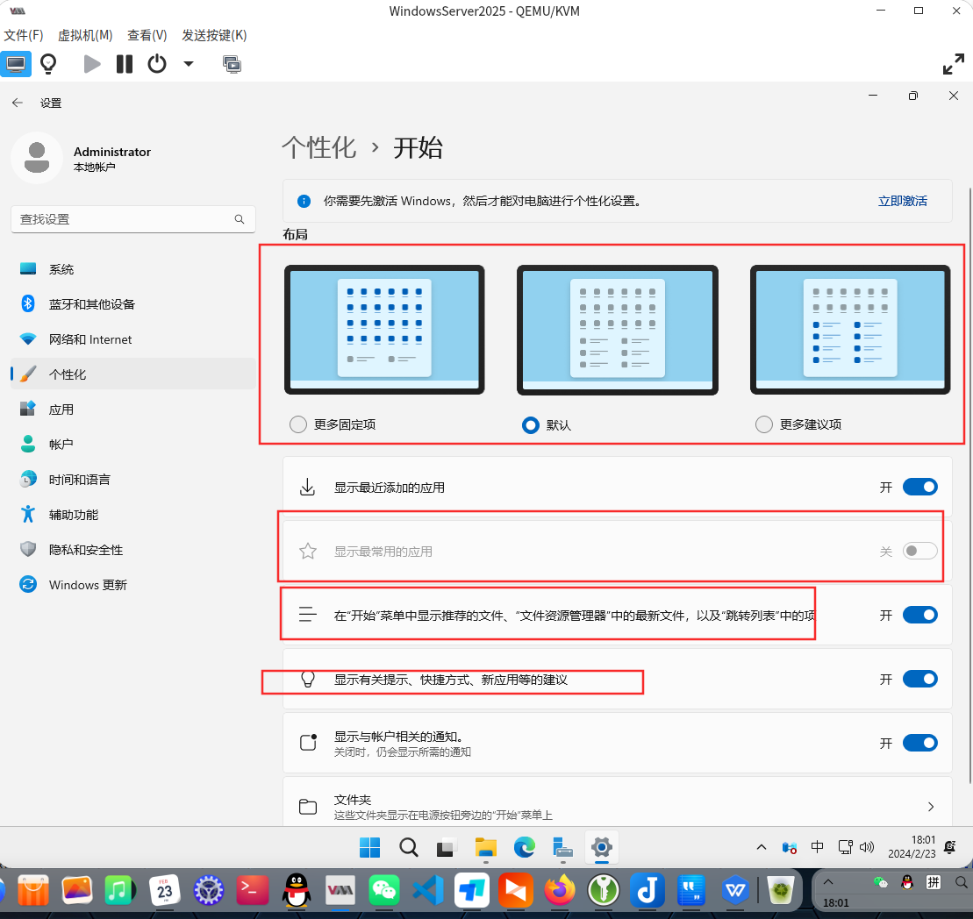
Task: Expand hidden tray icons chevron in Windows taskbar
Action: [762, 847]
